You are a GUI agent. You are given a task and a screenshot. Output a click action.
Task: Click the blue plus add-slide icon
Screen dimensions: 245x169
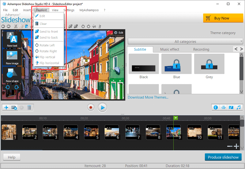click(6, 107)
